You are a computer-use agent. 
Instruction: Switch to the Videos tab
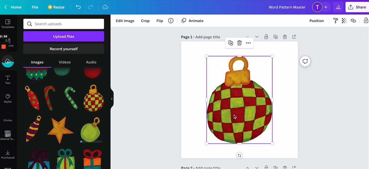pyautogui.click(x=65, y=62)
